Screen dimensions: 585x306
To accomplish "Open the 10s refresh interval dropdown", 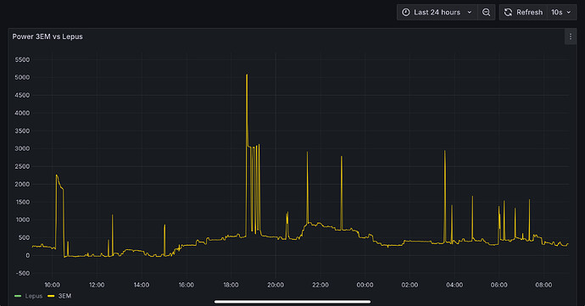I will [561, 13].
